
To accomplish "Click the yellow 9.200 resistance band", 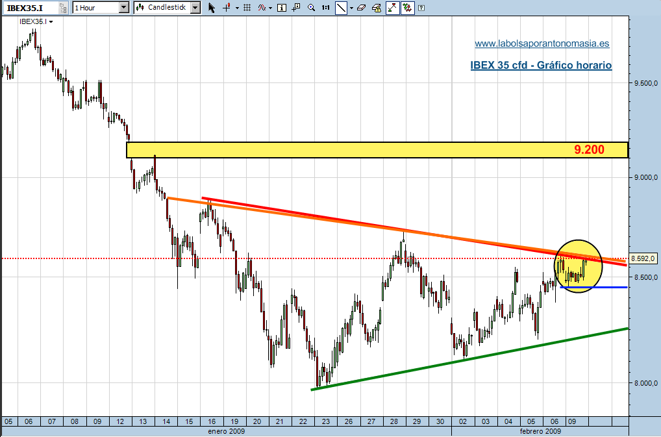I will 377,150.
